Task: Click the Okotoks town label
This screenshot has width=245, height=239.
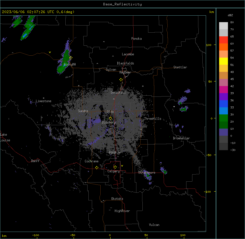Action: point(117,199)
